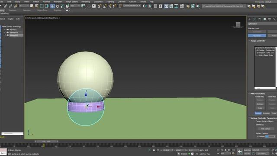Click Create Key Rotation button
The width and height of the screenshot is (277, 156).
tap(260, 104)
